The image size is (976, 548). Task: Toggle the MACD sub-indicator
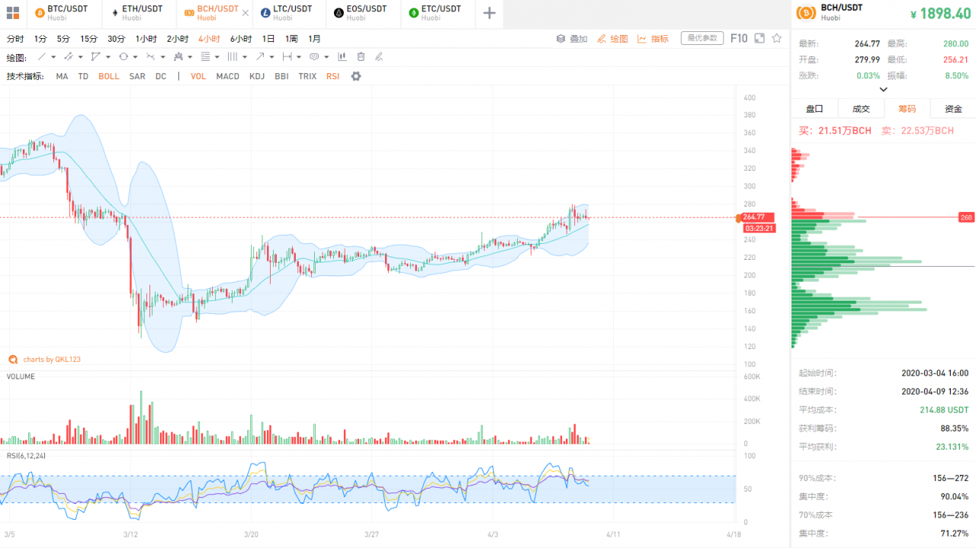click(x=228, y=76)
